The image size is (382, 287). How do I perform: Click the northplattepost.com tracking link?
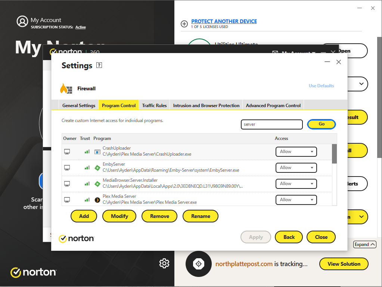click(244, 264)
